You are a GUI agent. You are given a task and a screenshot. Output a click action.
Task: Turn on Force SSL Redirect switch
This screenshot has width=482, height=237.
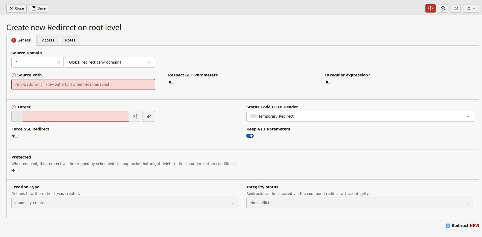[x=15, y=136]
